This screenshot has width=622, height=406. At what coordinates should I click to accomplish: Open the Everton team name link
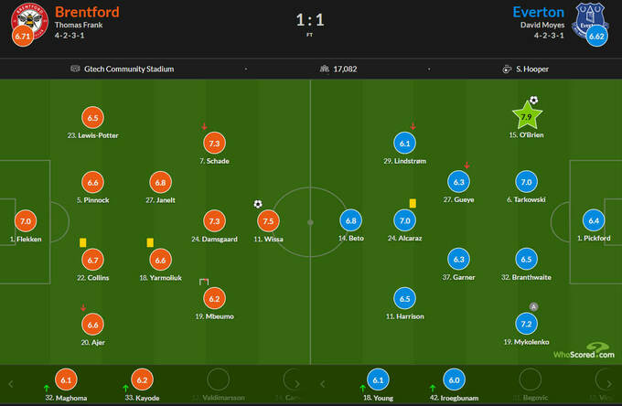point(538,12)
